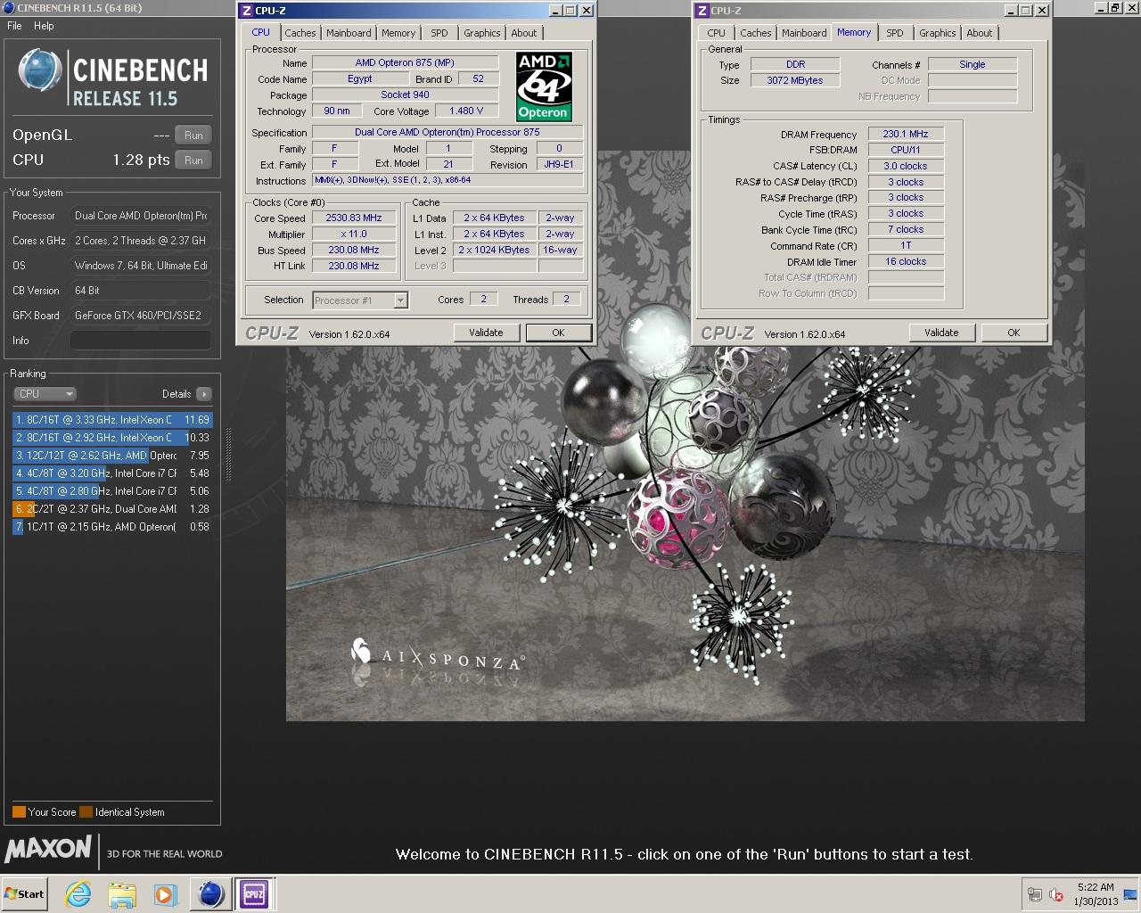Click Validate in right CPU-Z memory window
The image size is (1141, 913).
pos(941,333)
